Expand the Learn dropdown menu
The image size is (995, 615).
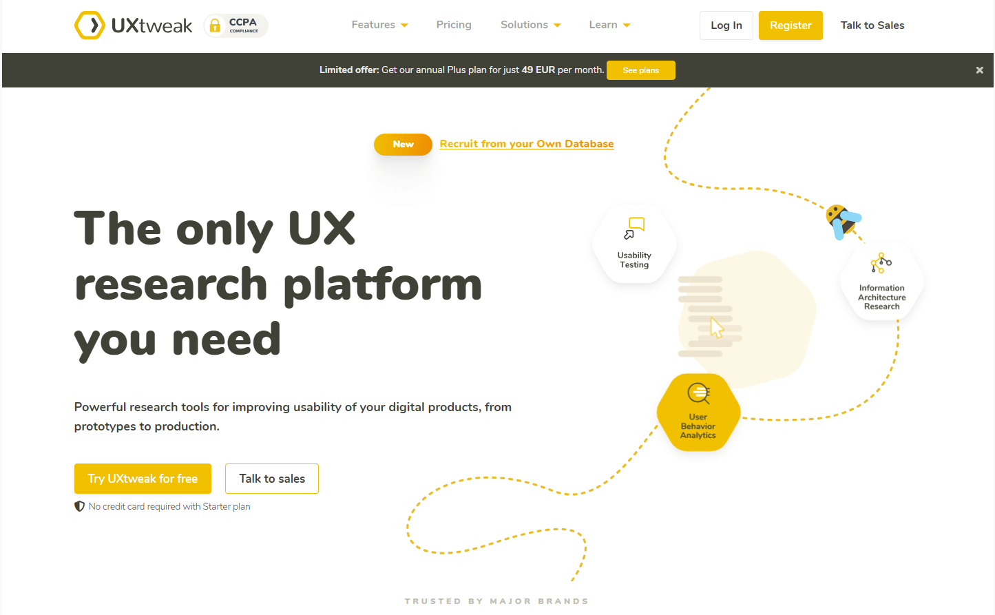point(609,25)
